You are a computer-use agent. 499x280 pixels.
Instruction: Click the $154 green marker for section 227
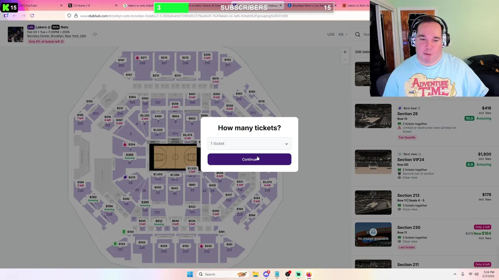pos(119,244)
